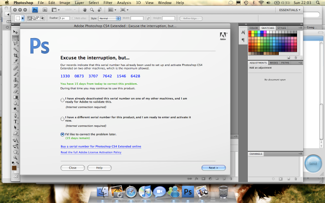325x203 pixels.
Task: Click the Send button in background window
Action: pos(313,163)
